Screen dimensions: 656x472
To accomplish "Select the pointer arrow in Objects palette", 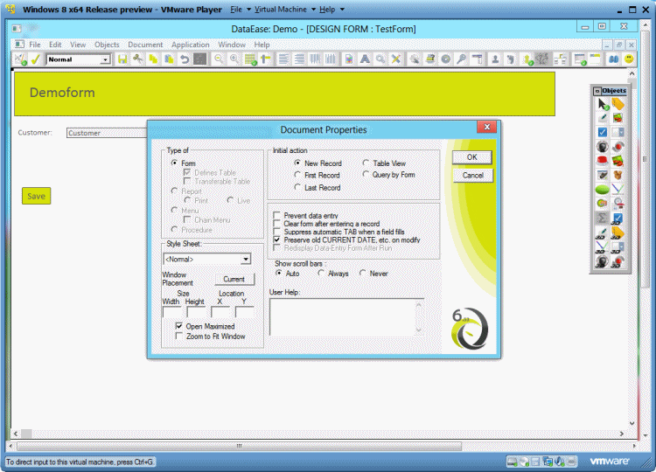I will pos(603,104).
